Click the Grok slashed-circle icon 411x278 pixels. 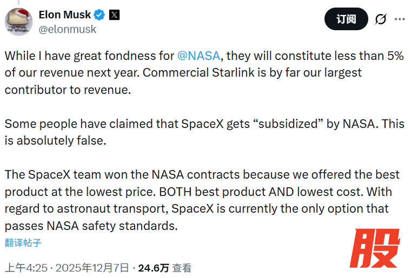[381, 19]
